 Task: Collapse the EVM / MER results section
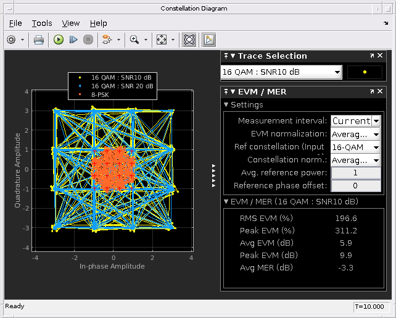click(226, 202)
